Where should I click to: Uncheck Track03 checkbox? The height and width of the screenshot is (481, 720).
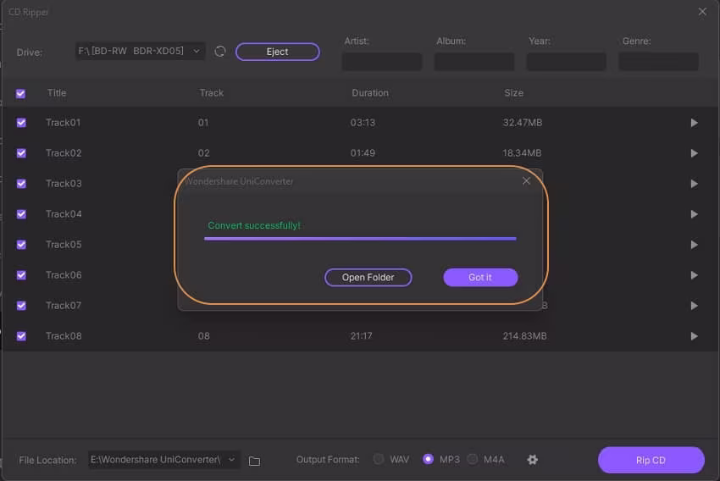21,184
